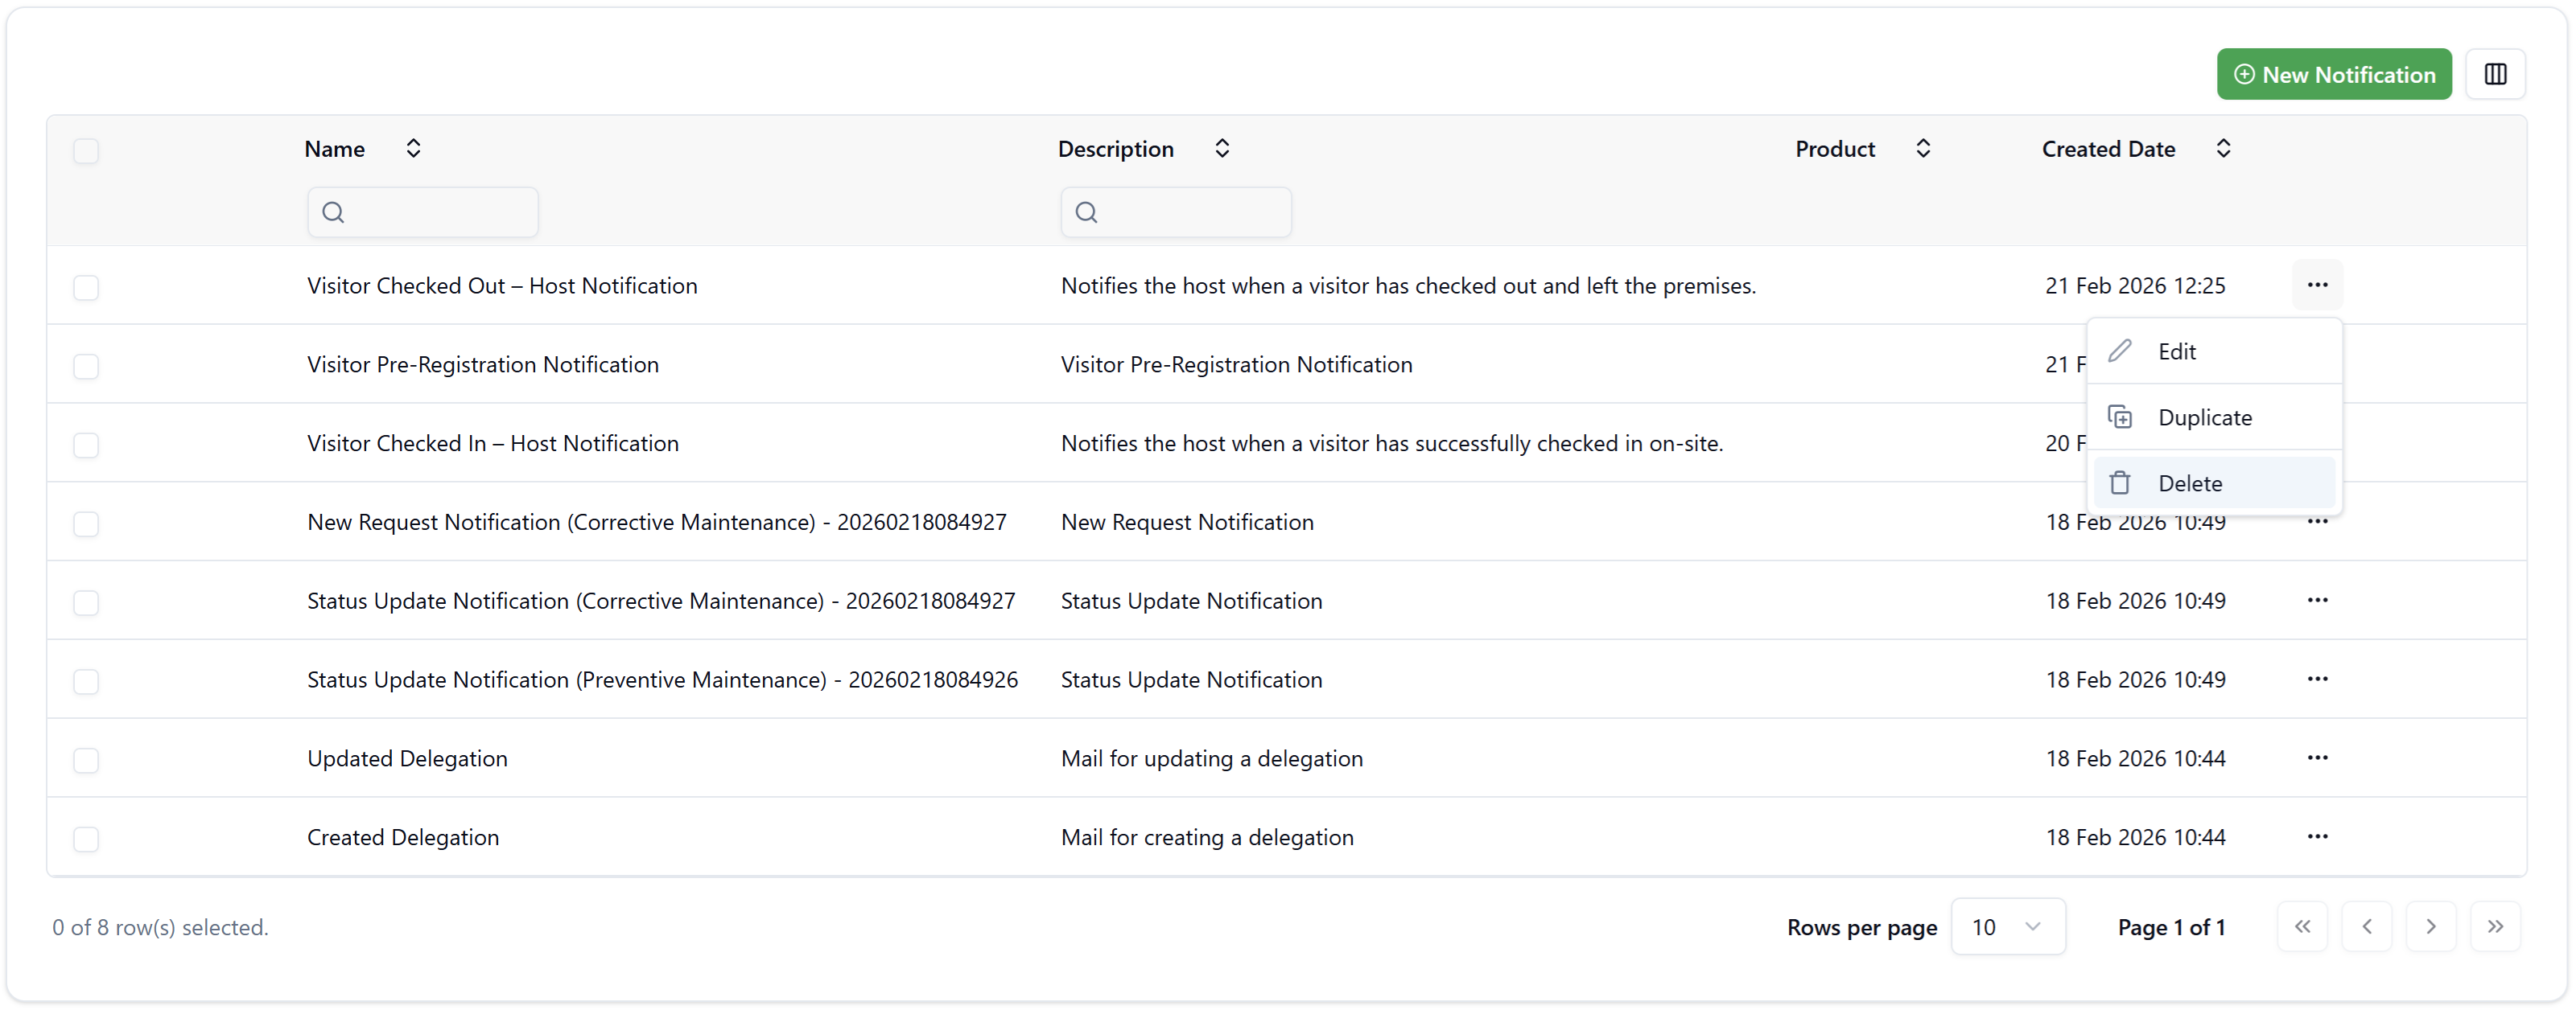Open actions menu for Status Update Preventive row

[x=2317, y=679]
